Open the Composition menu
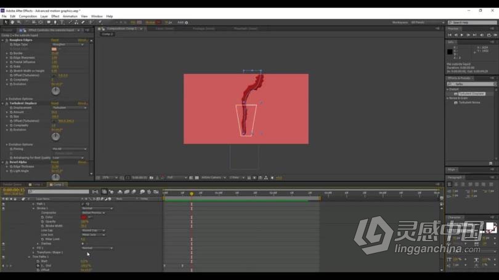The width and height of the screenshot is (499, 280). [x=28, y=16]
